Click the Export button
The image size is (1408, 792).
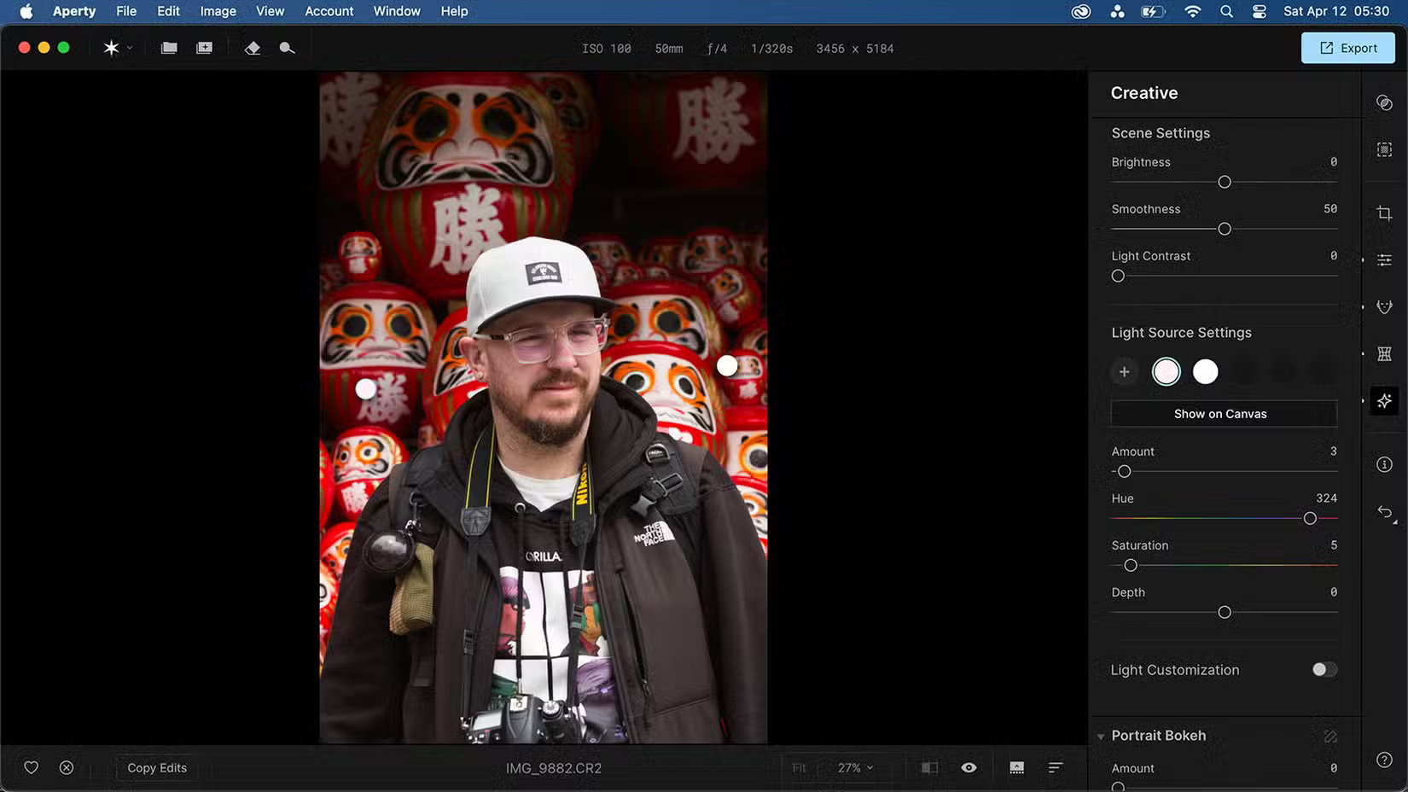(1347, 48)
